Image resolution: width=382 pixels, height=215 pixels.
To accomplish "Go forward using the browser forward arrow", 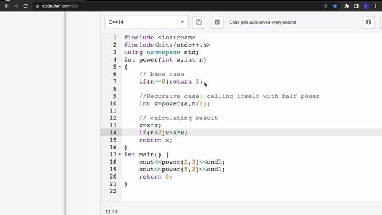I will click(16, 6).
